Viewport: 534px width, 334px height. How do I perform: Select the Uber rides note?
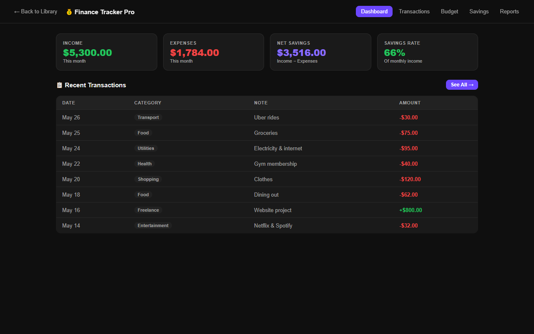267,117
